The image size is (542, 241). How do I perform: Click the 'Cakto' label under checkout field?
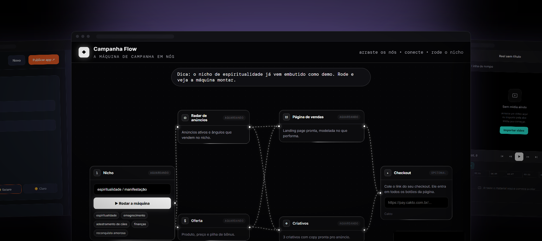point(388,214)
